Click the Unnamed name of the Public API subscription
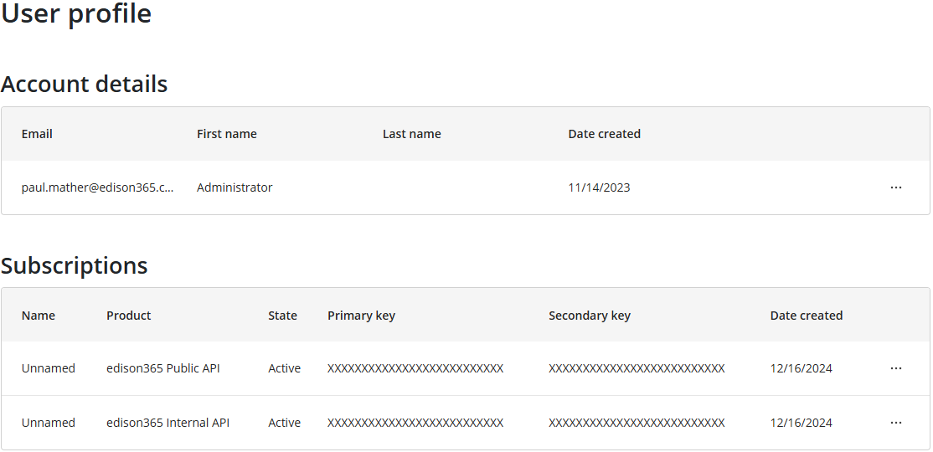This screenshot has height=452, width=933. [49, 368]
